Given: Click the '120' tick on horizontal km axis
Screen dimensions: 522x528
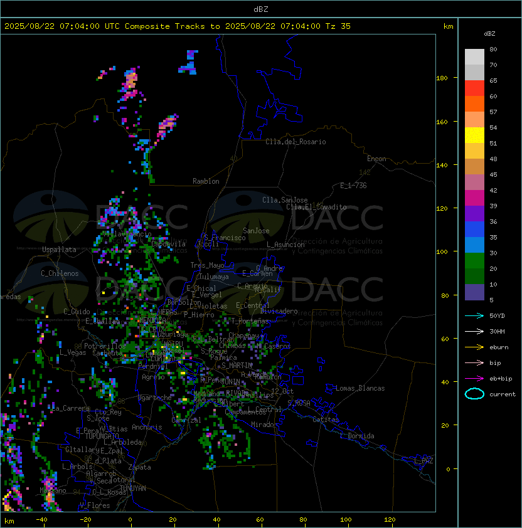Looking at the screenshot, I should pyautogui.click(x=390, y=520).
